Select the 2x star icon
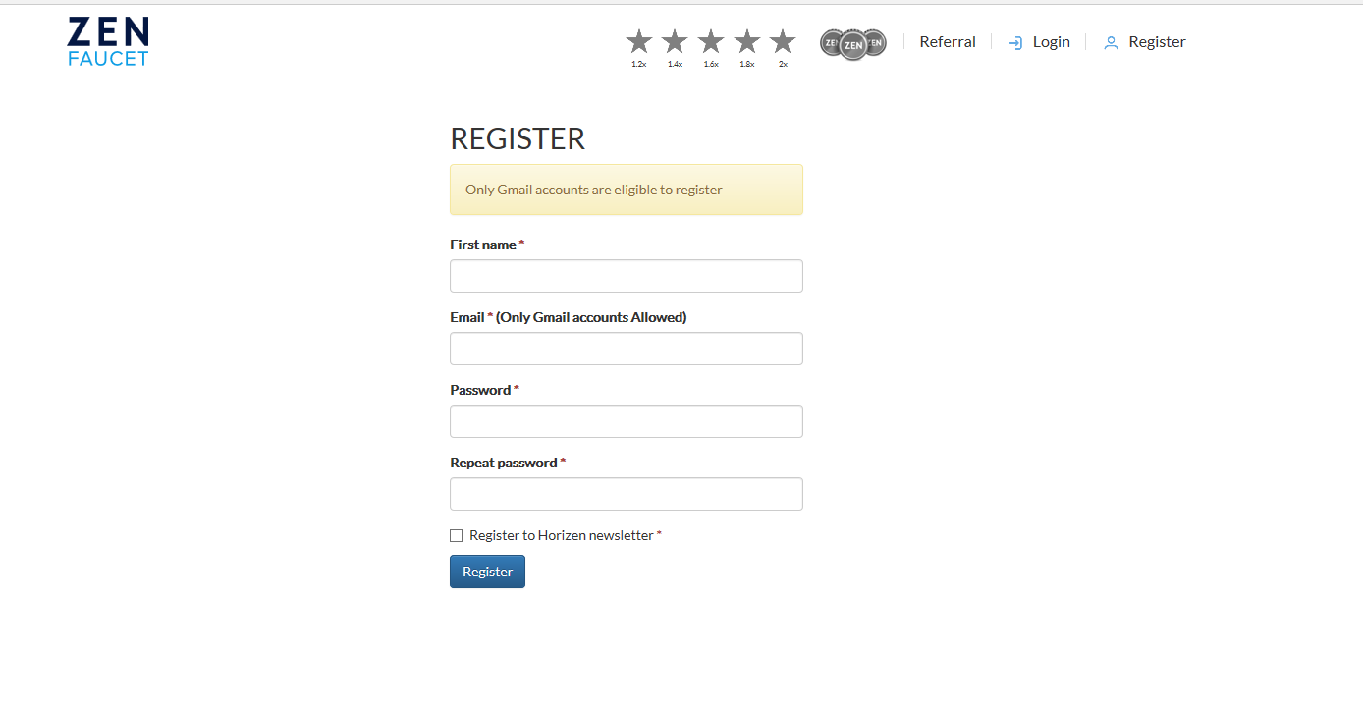 (x=783, y=41)
